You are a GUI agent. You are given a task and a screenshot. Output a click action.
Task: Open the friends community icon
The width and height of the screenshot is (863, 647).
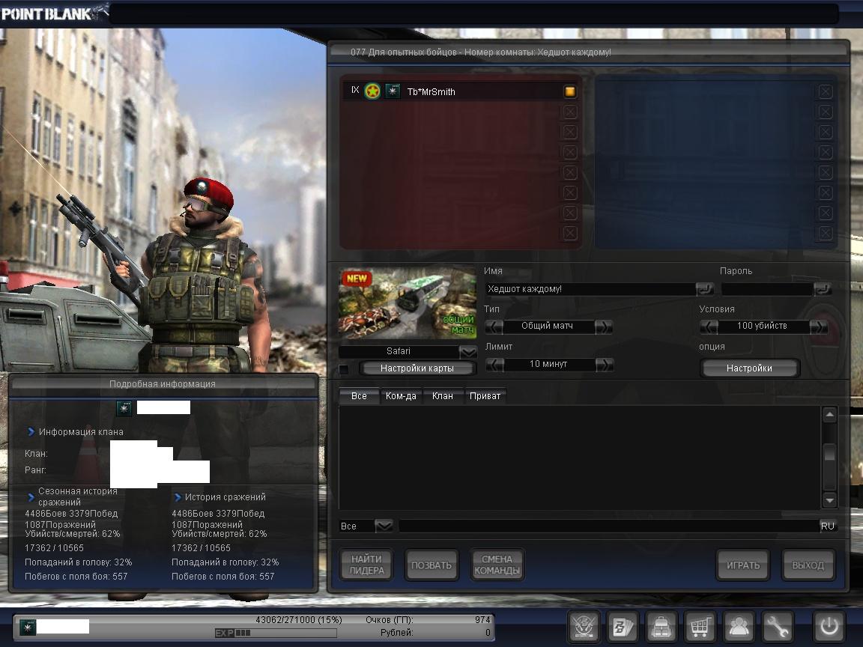[x=739, y=625]
